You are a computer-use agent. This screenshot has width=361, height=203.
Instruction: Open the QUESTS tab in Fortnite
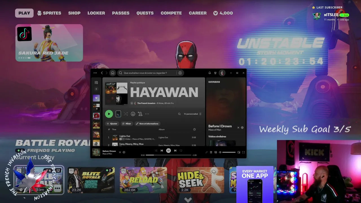coord(145,13)
